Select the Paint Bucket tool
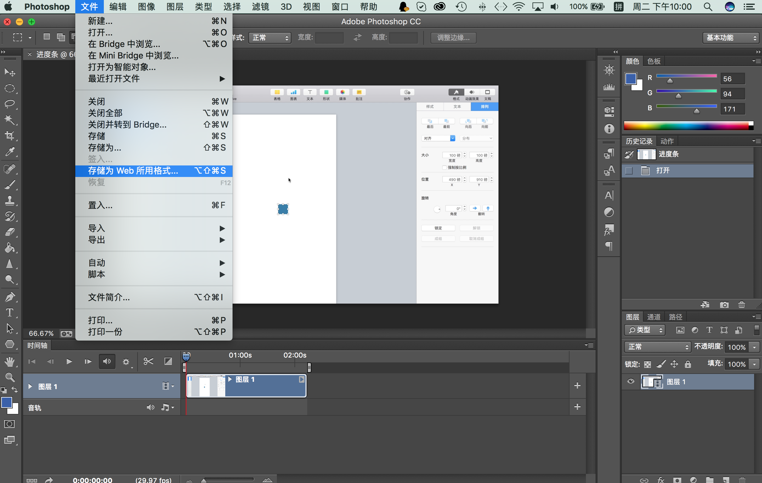 9,248
